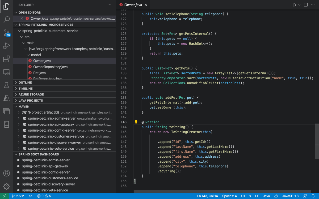Screen dimensions: 319x199
Task: Open Source Control view with 16 badge
Action: (6, 33)
